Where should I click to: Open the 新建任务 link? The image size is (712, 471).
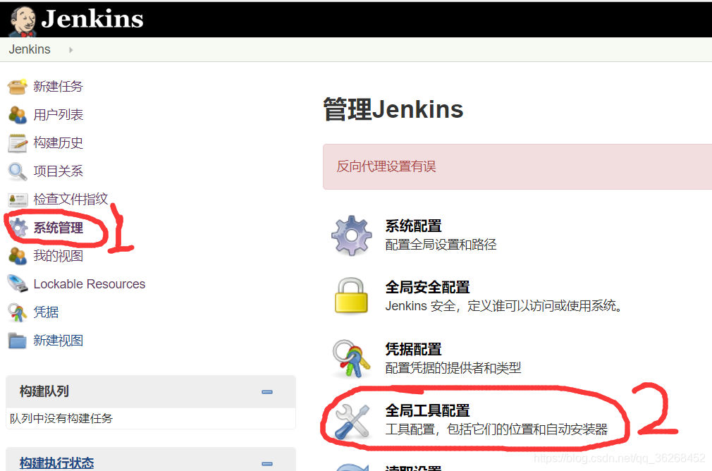[58, 86]
